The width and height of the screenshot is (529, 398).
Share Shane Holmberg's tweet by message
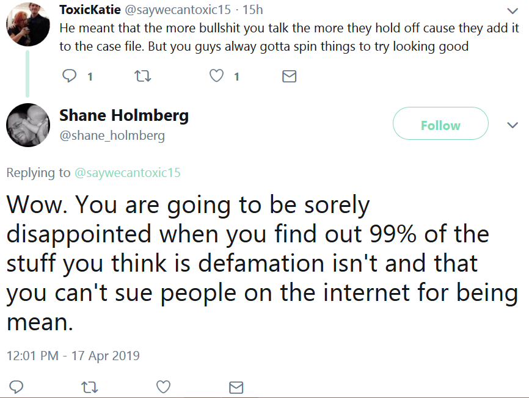click(236, 387)
